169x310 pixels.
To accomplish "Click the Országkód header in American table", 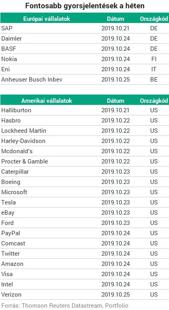I will tap(154, 100).
